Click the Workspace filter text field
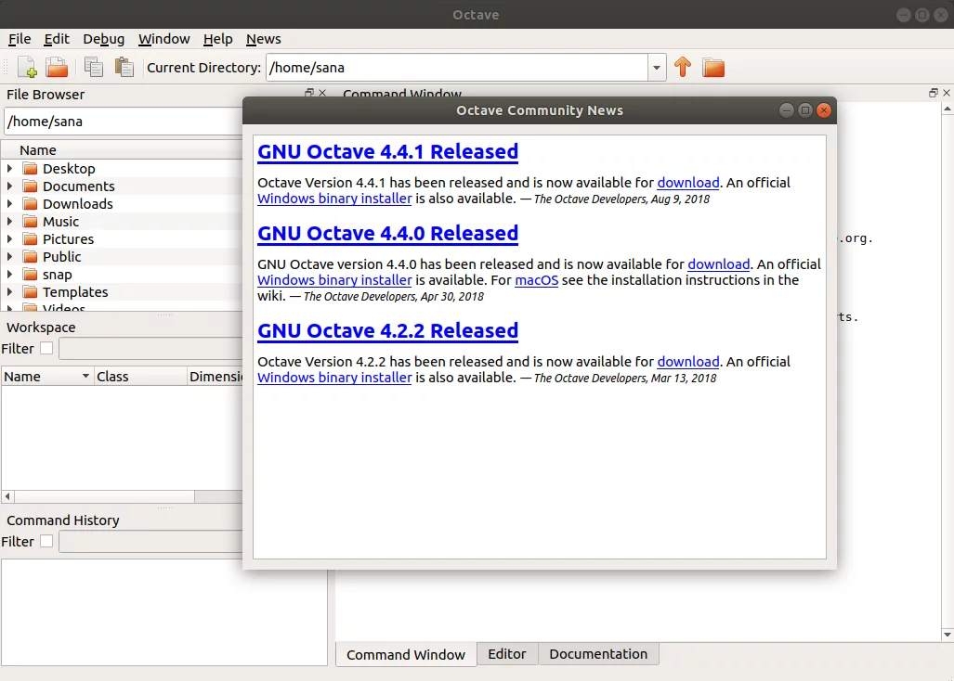 (x=150, y=349)
